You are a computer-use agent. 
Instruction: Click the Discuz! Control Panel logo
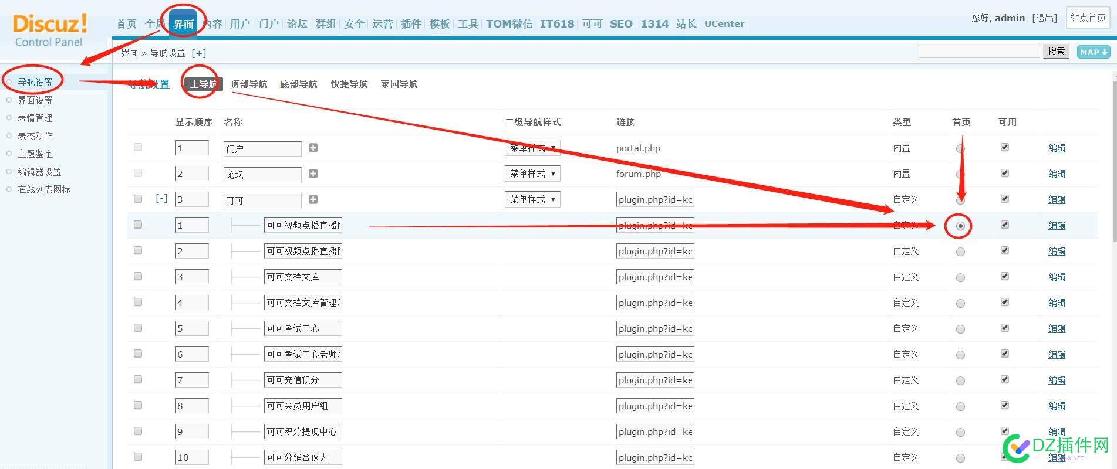click(50, 30)
